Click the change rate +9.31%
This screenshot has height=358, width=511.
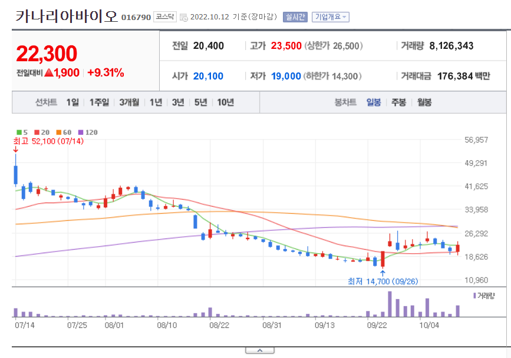tap(106, 72)
